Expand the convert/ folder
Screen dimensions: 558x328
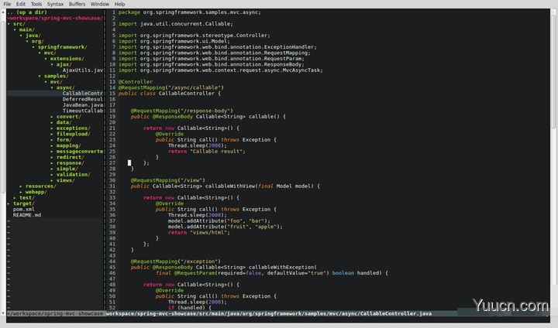pos(66,117)
